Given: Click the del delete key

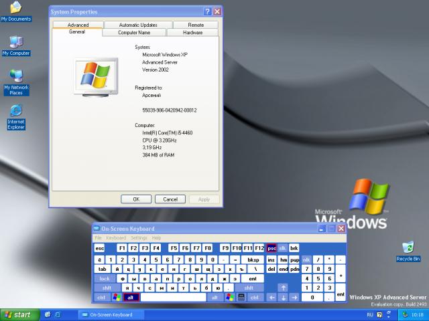Looking at the screenshot, I should click(x=271, y=269).
